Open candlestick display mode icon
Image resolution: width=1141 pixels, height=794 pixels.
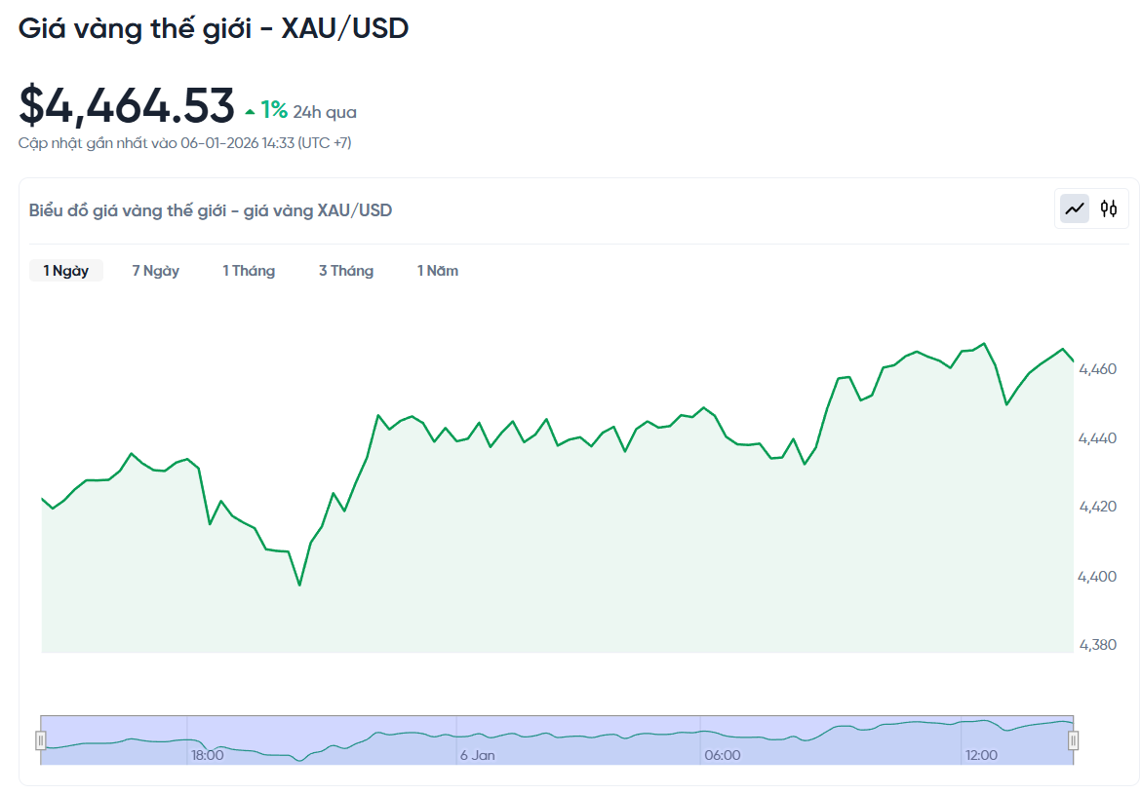click(x=1110, y=208)
